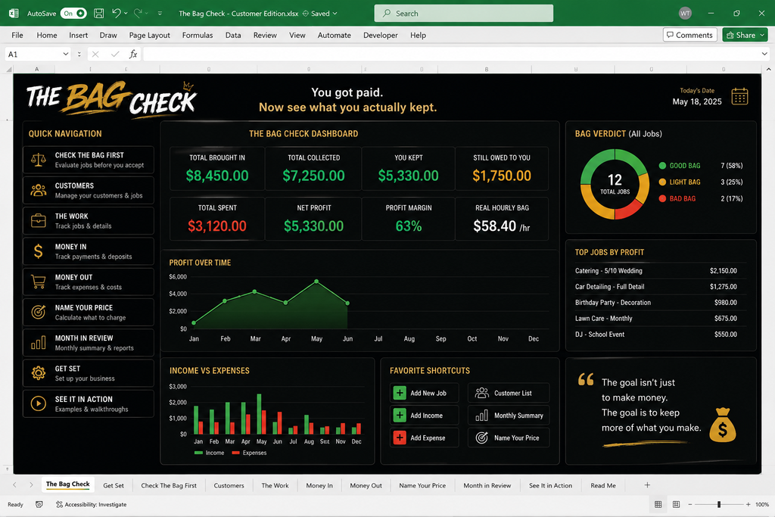The width and height of the screenshot is (775, 517).
Task: Click the Car Detailing - Full Detail row
Action: 656,287
